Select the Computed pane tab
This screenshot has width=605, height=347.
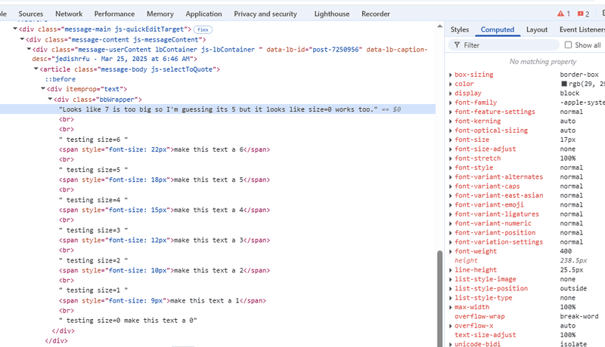coord(498,29)
